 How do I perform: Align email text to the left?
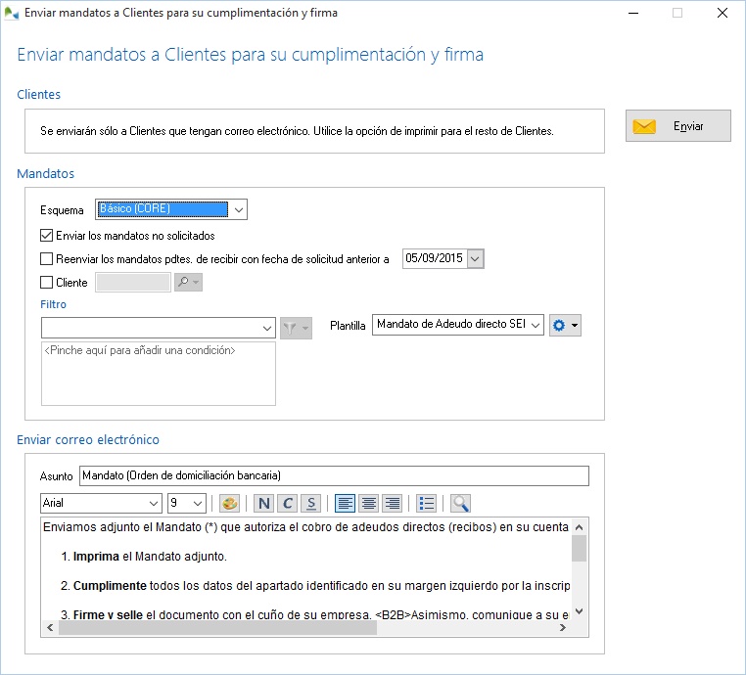(346, 504)
